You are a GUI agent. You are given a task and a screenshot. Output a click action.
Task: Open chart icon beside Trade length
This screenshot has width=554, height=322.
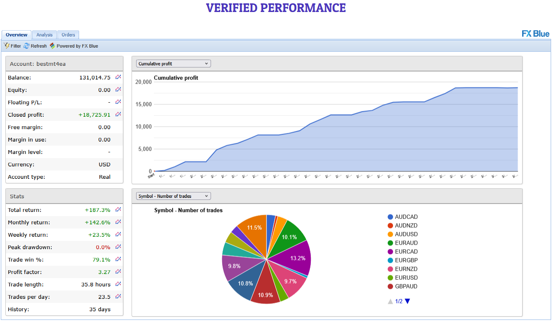(118, 284)
